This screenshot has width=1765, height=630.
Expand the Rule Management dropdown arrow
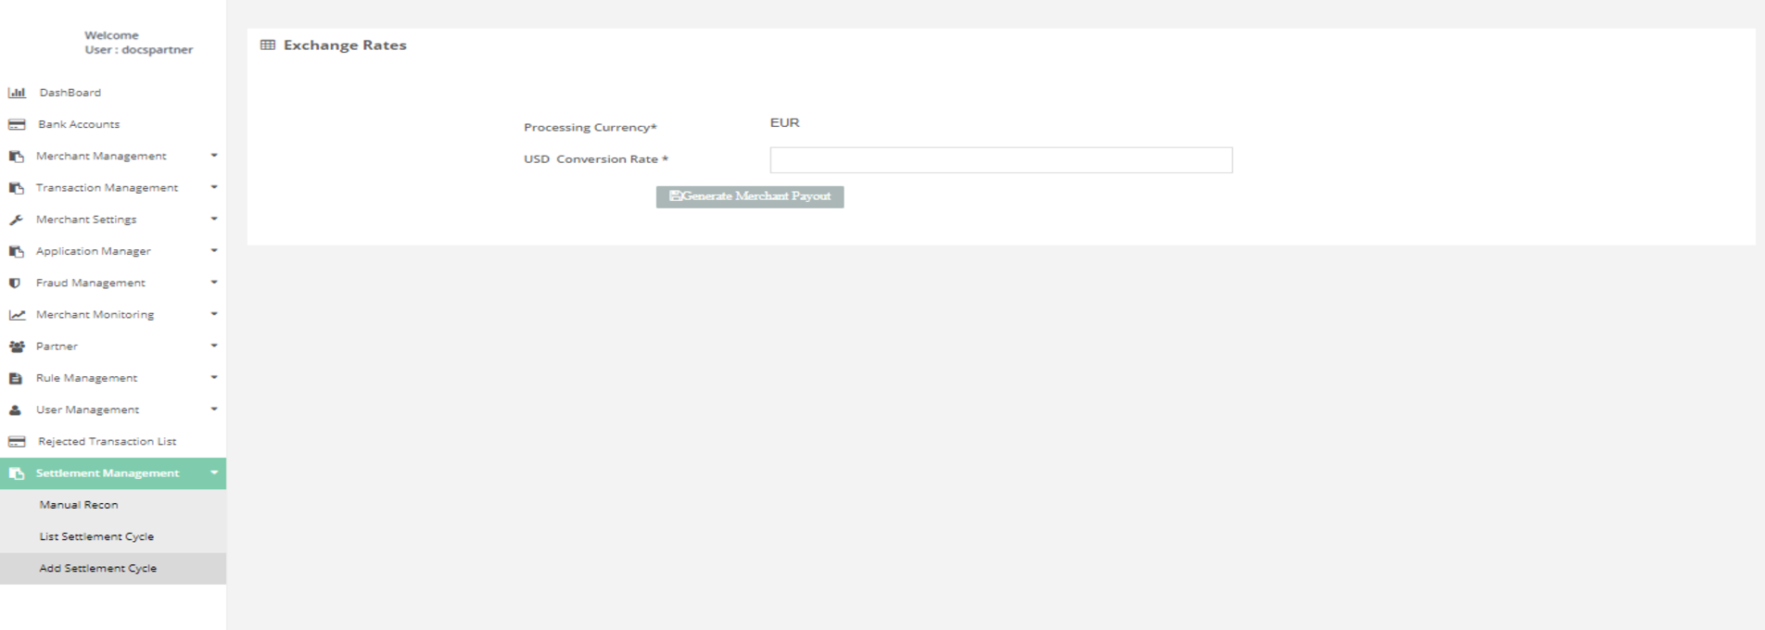[214, 378]
